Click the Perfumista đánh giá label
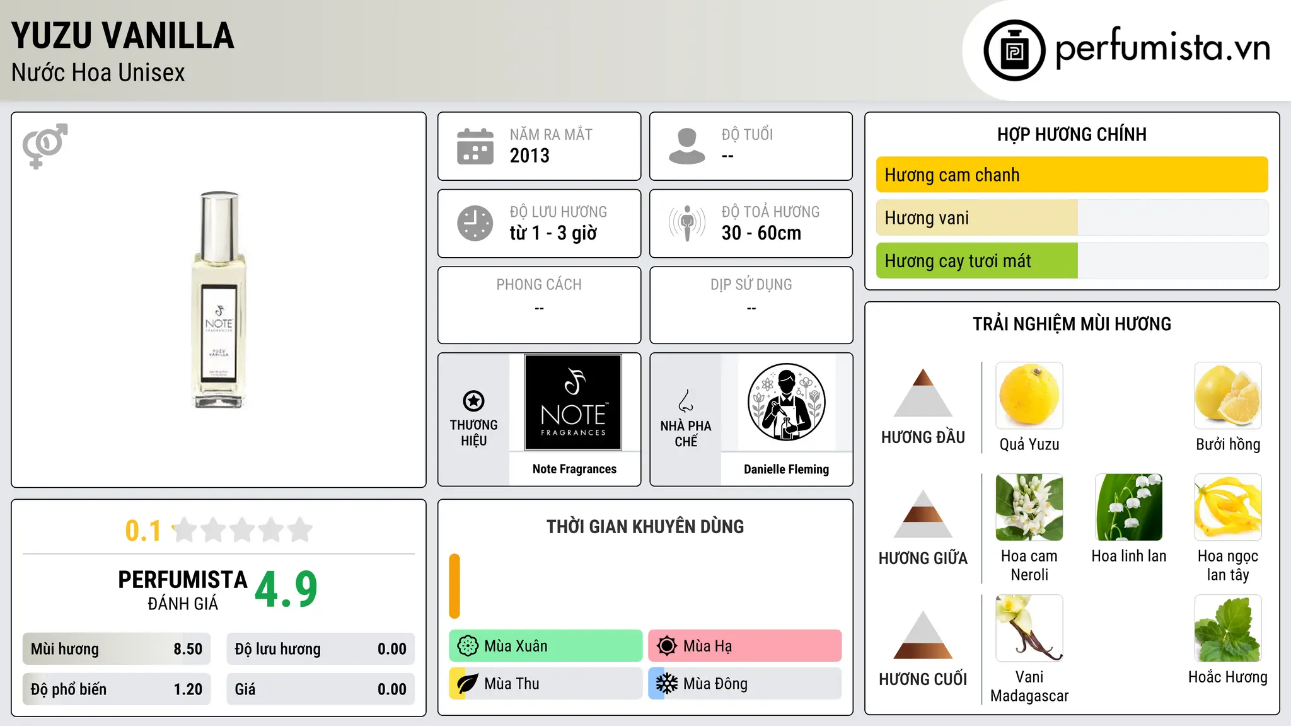The image size is (1291, 726). [183, 590]
